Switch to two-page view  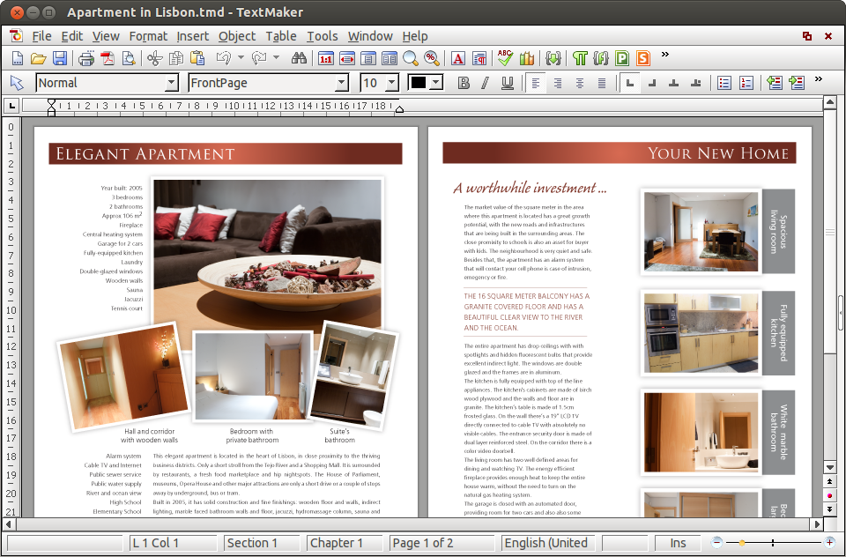pos(389,58)
